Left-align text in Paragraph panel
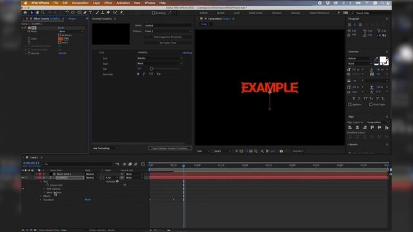Screen dimensions: 413x232 pos(350,24)
